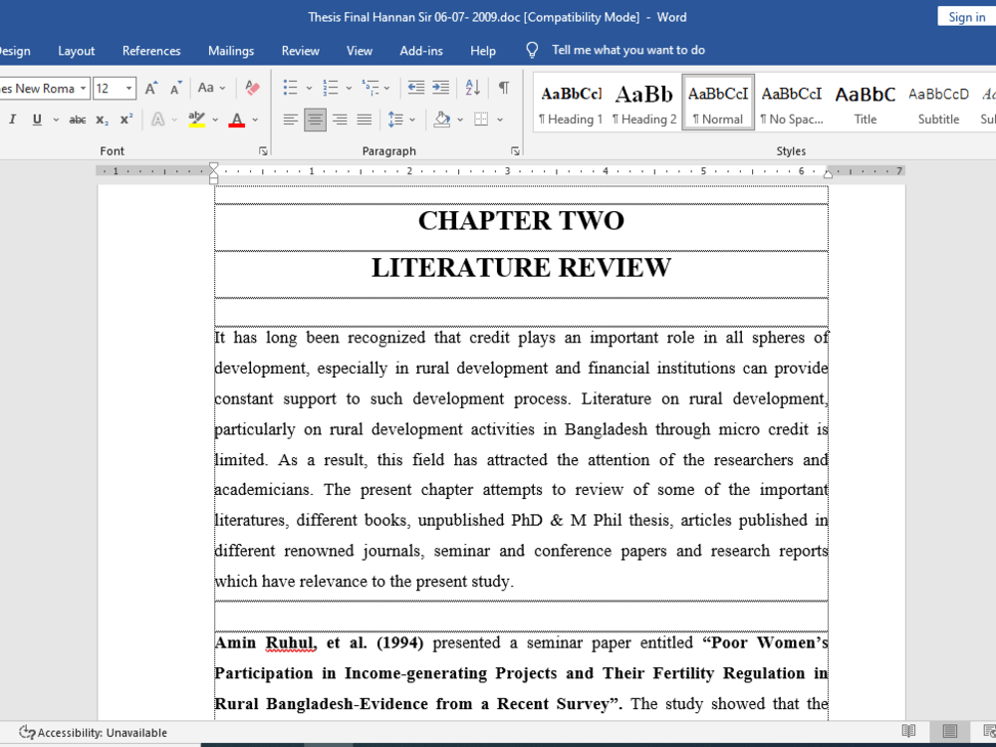Click Tell me what you want to do

pyautogui.click(x=628, y=50)
